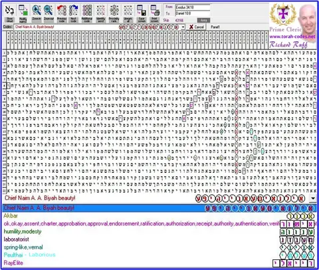Select the RayElite code row
The image size is (319, 270).
(159, 263)
